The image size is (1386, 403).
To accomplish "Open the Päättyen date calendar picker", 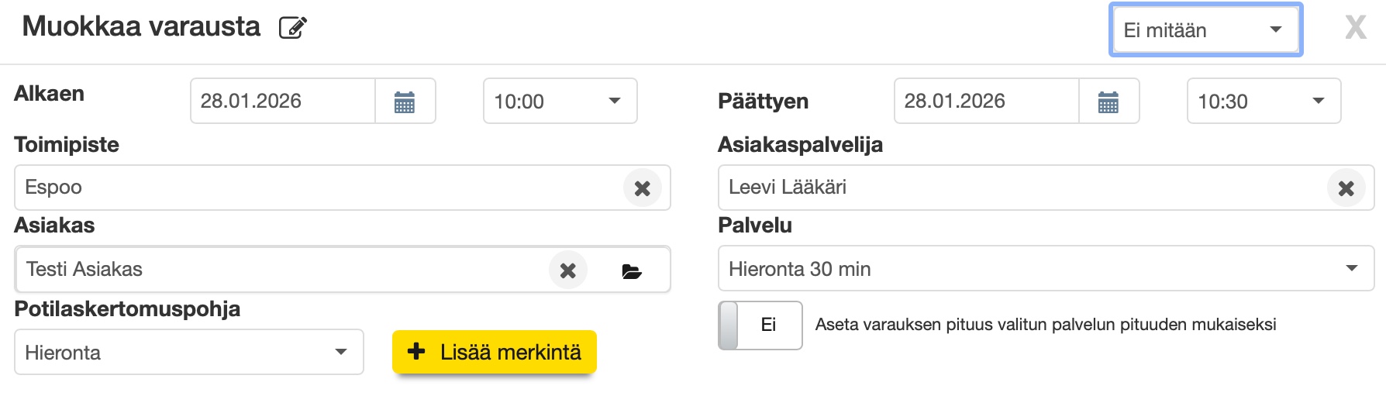I will click(x=1108, y=102).
